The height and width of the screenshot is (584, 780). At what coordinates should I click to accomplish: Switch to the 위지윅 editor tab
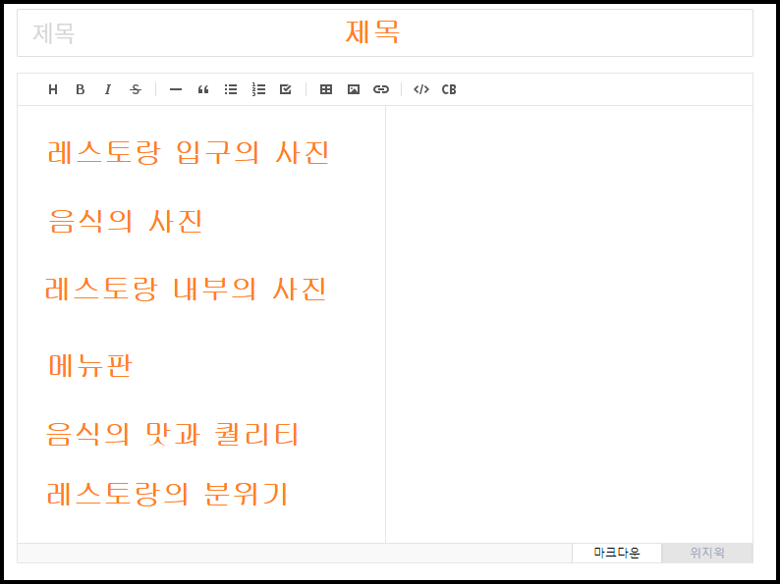pyautogui.click(x=707, y=553)
